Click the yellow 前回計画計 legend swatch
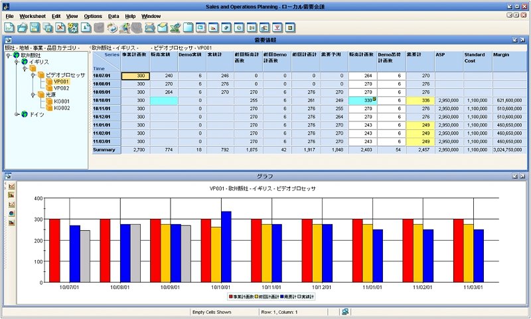Viewport: 531px width, 319px height. 256,296
